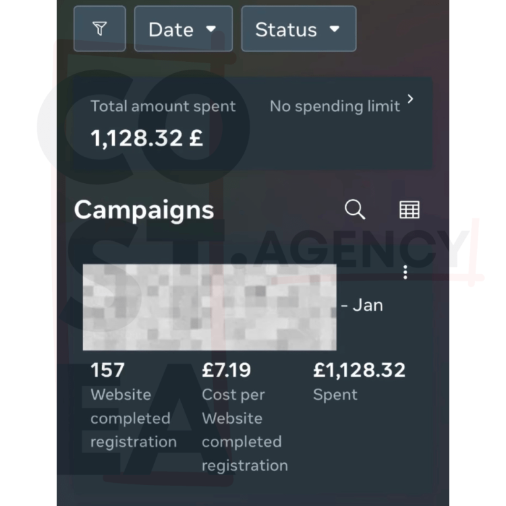Click the Campaigns section heading
This screenshot has height=506, width=506.
click(x=144, y=210)
